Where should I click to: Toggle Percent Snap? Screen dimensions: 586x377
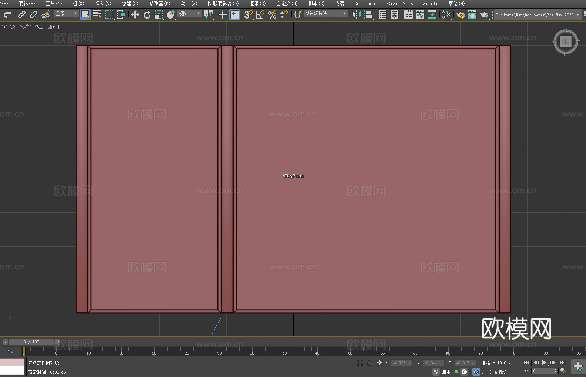point(272,15)
